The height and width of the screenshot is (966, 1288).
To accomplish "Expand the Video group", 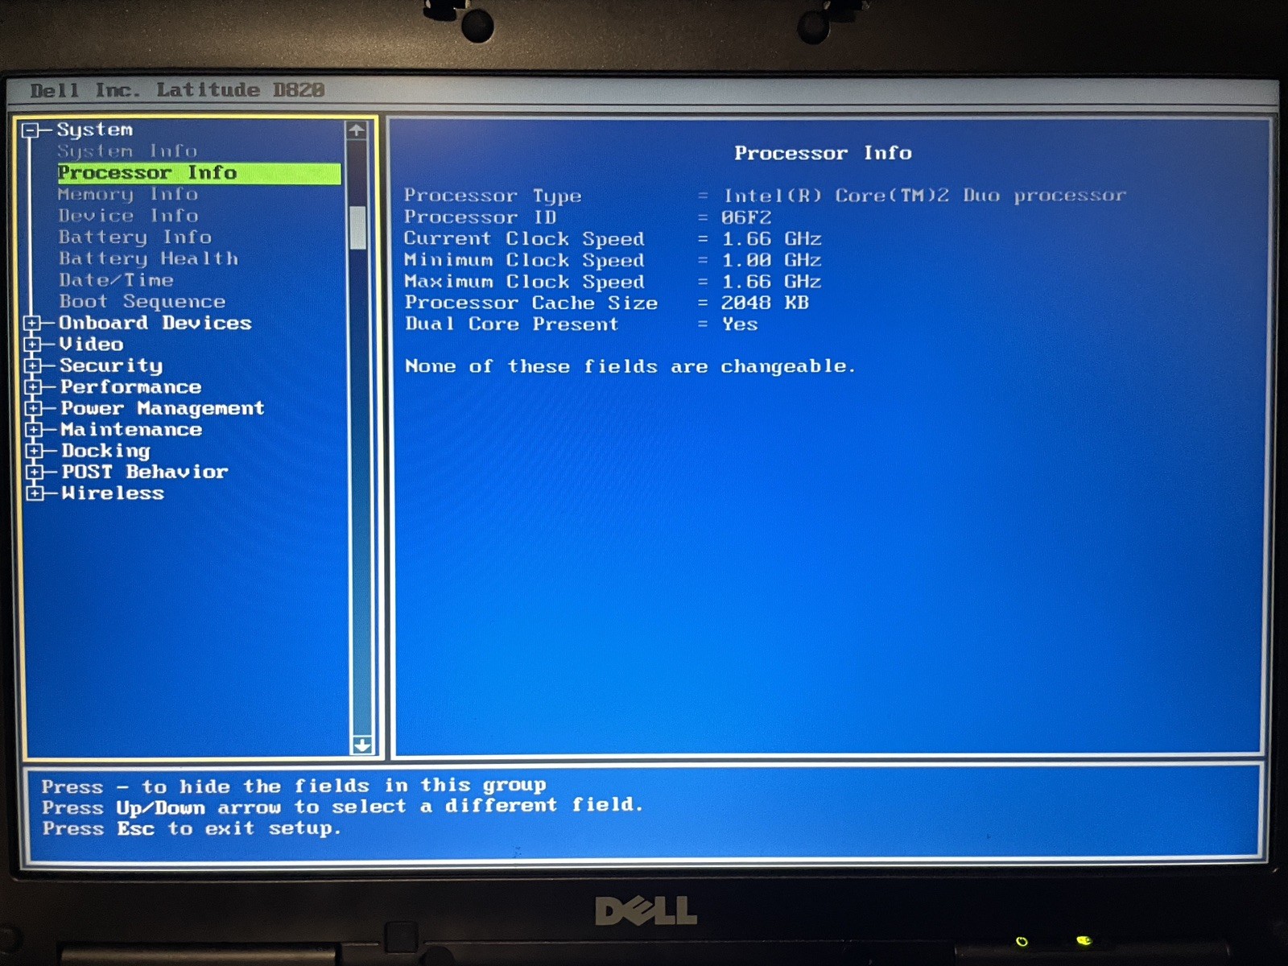I will [32, 345].
